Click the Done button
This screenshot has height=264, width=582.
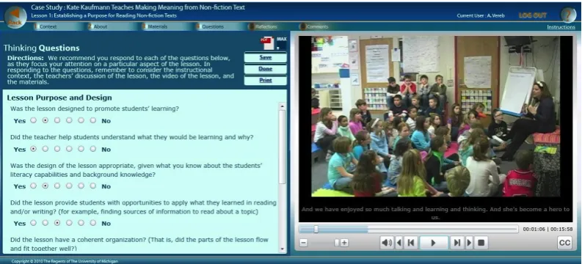[266, 69]
